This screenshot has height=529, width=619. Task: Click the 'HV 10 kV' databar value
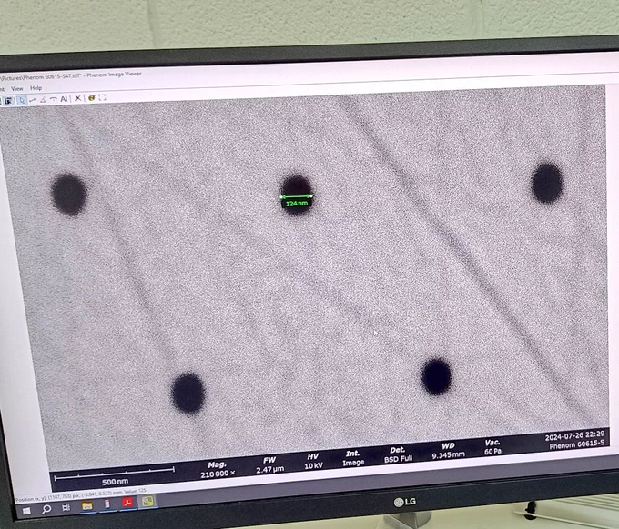click(x=313, y=461)
